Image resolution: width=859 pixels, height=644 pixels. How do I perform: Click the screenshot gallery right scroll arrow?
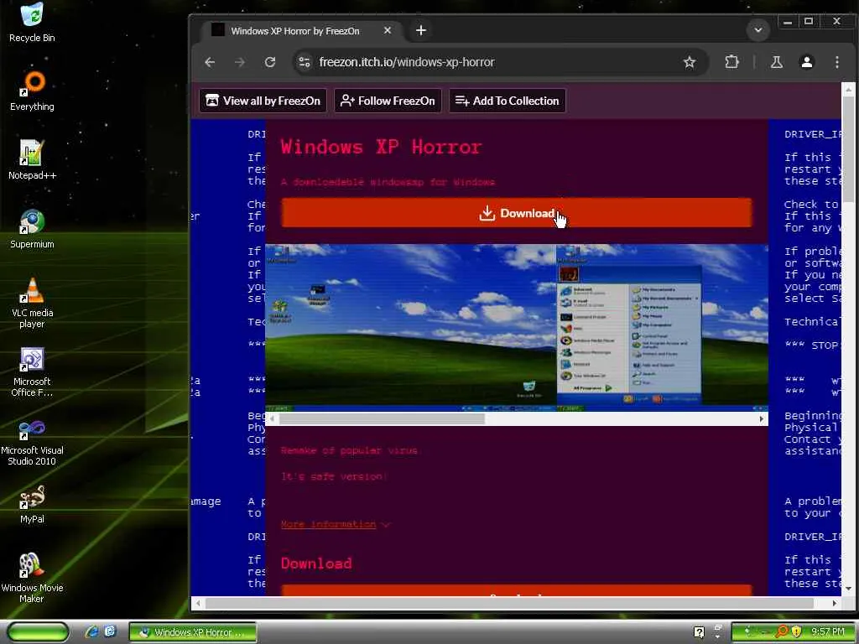pos(761,419)
